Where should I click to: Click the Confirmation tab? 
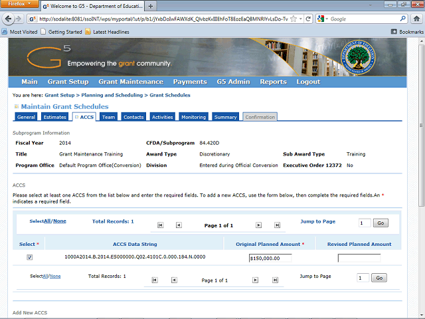[260, 117]
